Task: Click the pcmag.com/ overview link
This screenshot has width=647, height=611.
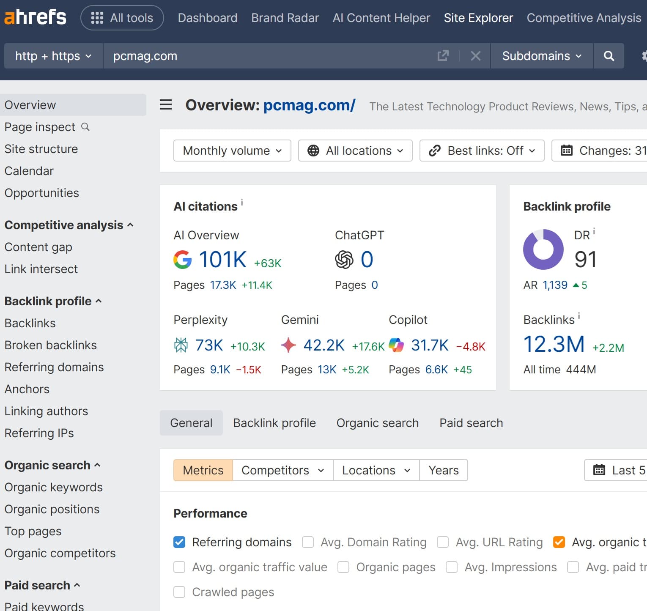Action: (309, 105)
